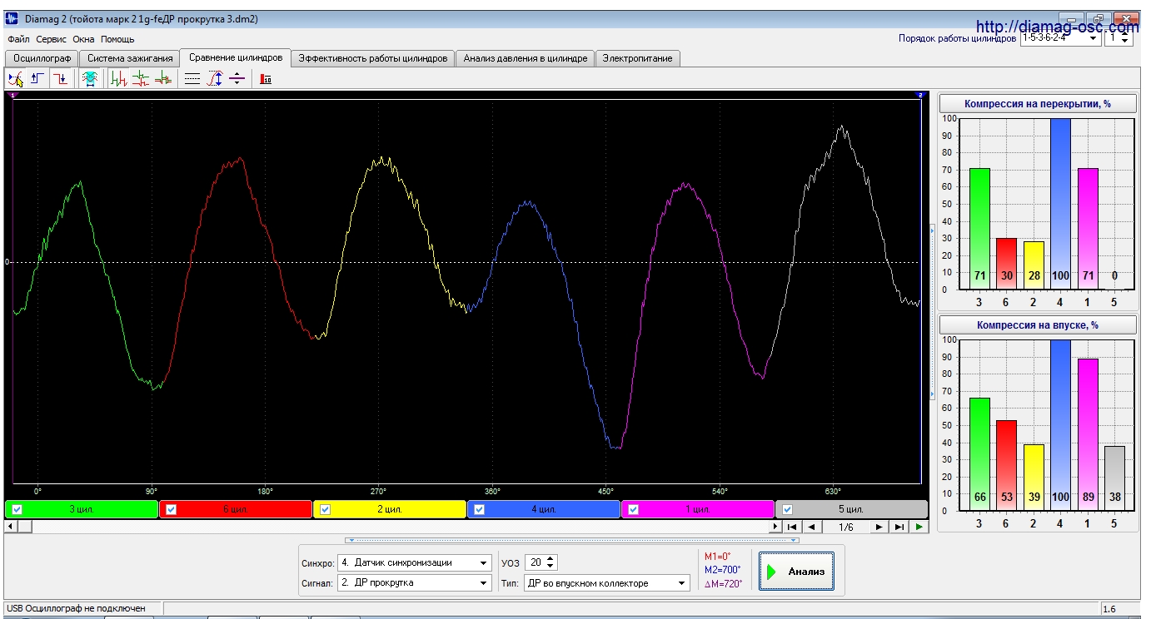Click Компрессия на перекрытии header button
1151x619 pixels.
click(x=1038, y=104)
